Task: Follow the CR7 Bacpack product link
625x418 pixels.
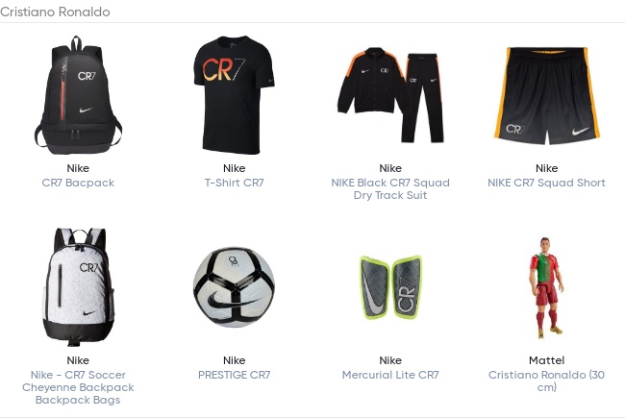Action: [78, 183]
